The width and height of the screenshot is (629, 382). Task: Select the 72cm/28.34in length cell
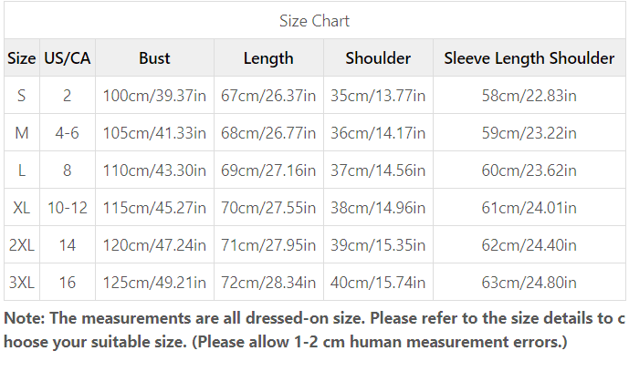[268, 283]
